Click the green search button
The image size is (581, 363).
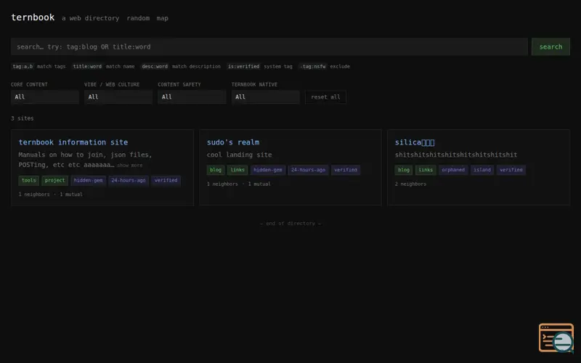(x=550, y=46)
